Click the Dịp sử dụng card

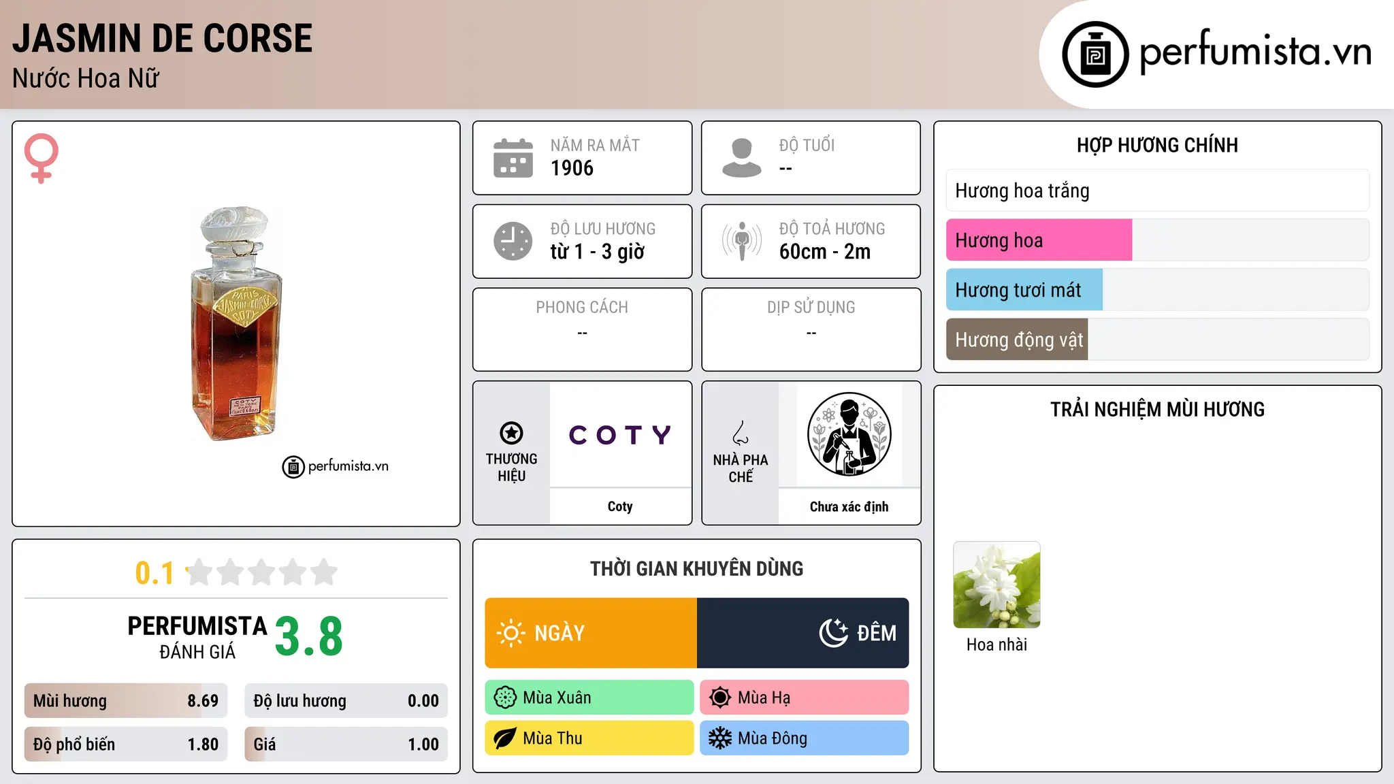[811, 329]
